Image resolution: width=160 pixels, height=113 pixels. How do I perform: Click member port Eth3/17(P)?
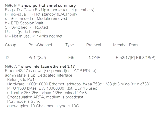[125, 58]
